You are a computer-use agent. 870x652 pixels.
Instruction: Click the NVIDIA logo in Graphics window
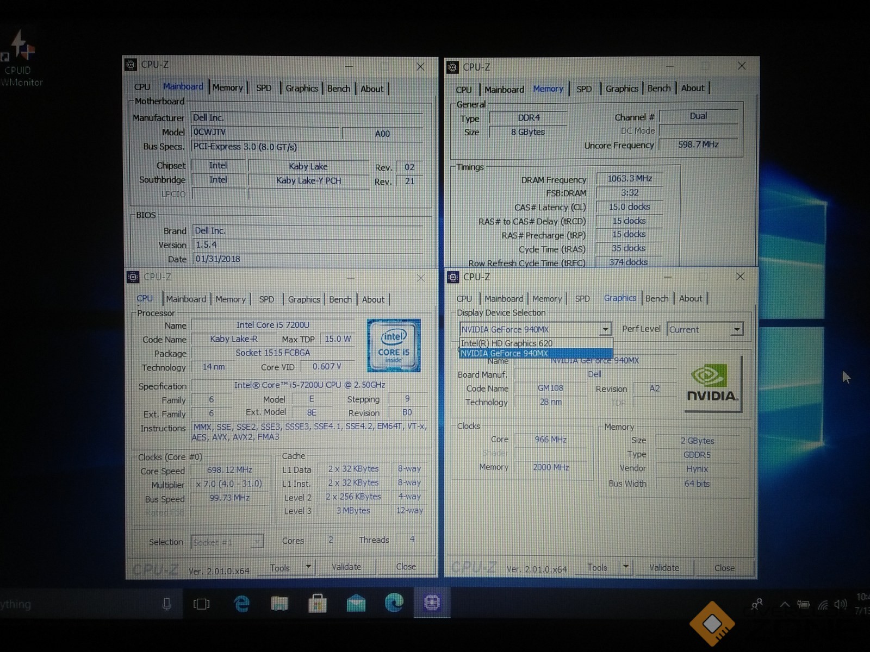pos(712,384)
